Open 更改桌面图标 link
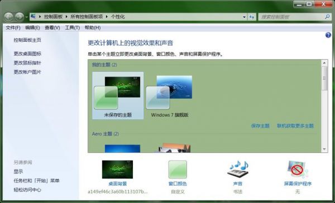 [x=27, y=54]
